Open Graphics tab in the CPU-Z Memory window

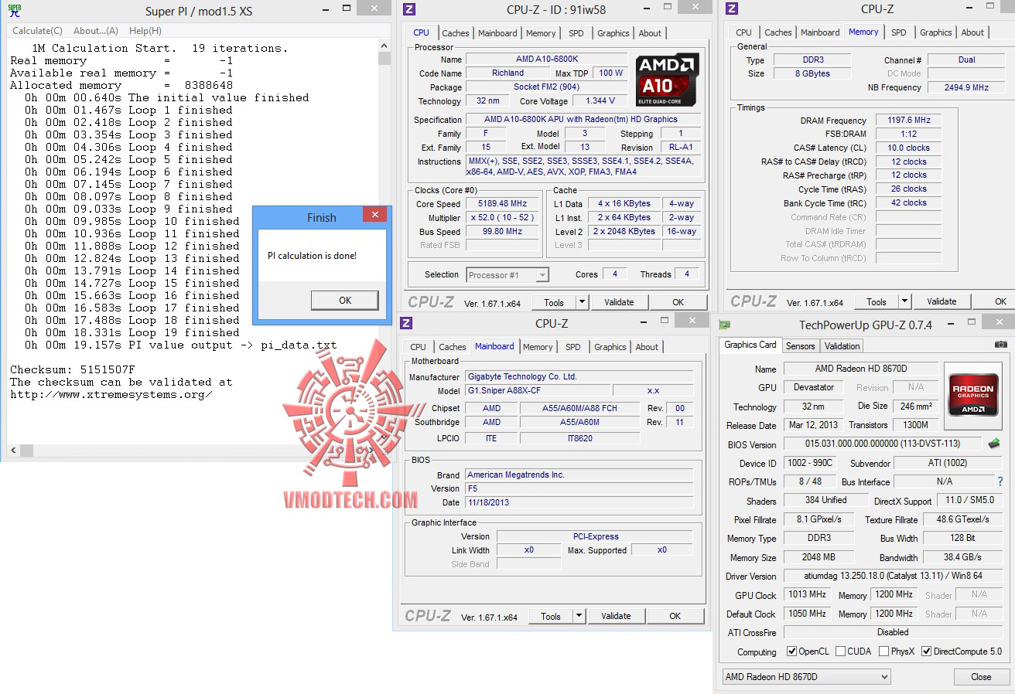[x=936, y=32]
